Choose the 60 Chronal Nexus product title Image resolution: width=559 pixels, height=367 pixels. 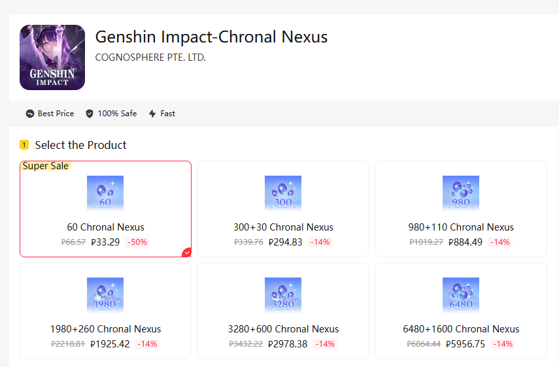pos(105,227)
